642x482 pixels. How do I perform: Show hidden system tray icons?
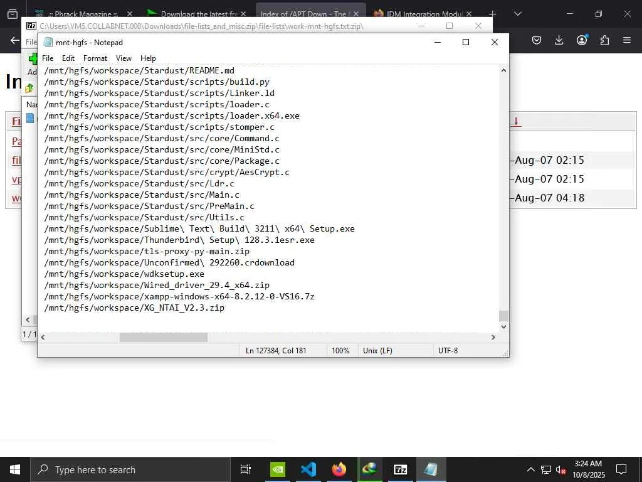[530, 469]
